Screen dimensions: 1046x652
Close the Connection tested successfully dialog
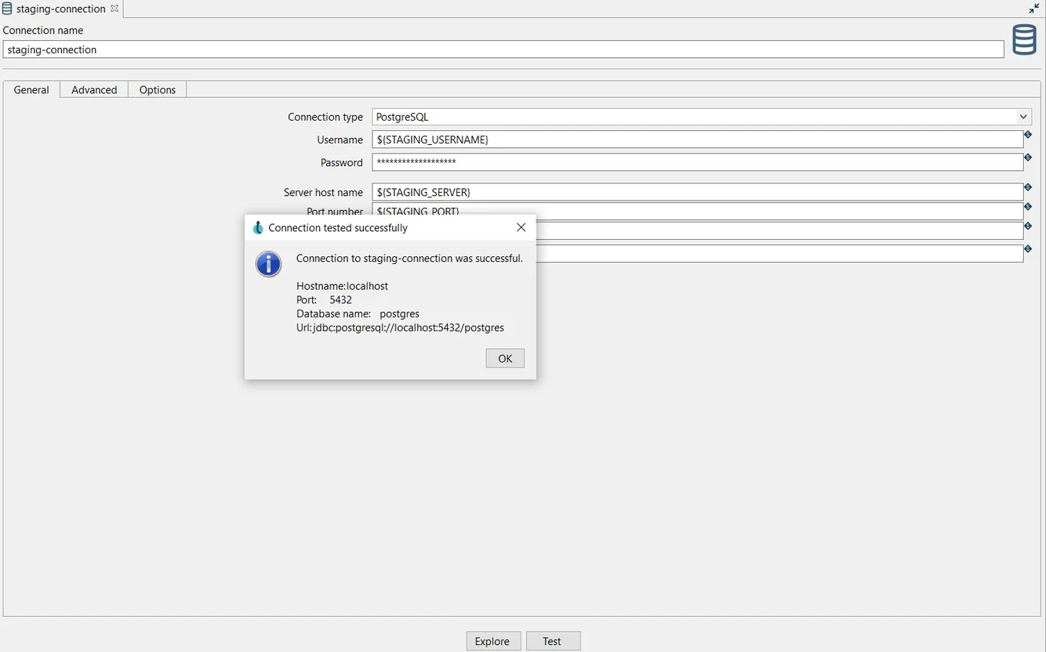(521, 227)
